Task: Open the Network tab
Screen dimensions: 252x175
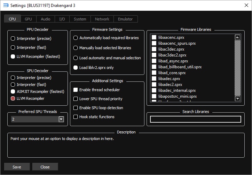Action: coord(102,19)
